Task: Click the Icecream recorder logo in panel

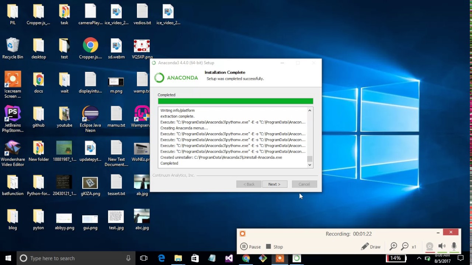Action: point(242,233)
